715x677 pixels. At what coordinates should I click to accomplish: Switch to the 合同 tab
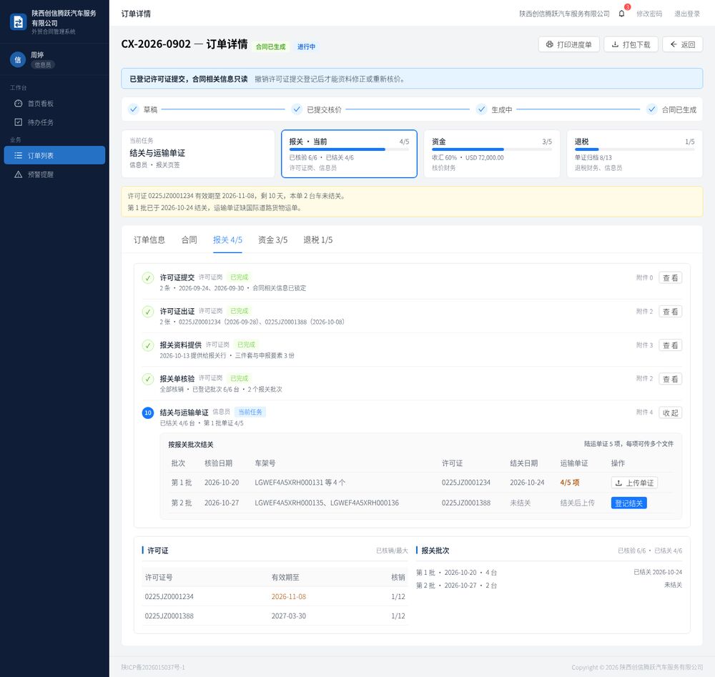pyautogui.click(x=189, y=239)
